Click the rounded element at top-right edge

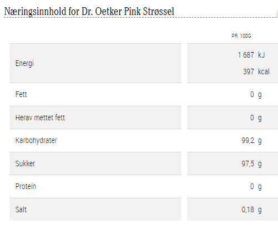277,13
